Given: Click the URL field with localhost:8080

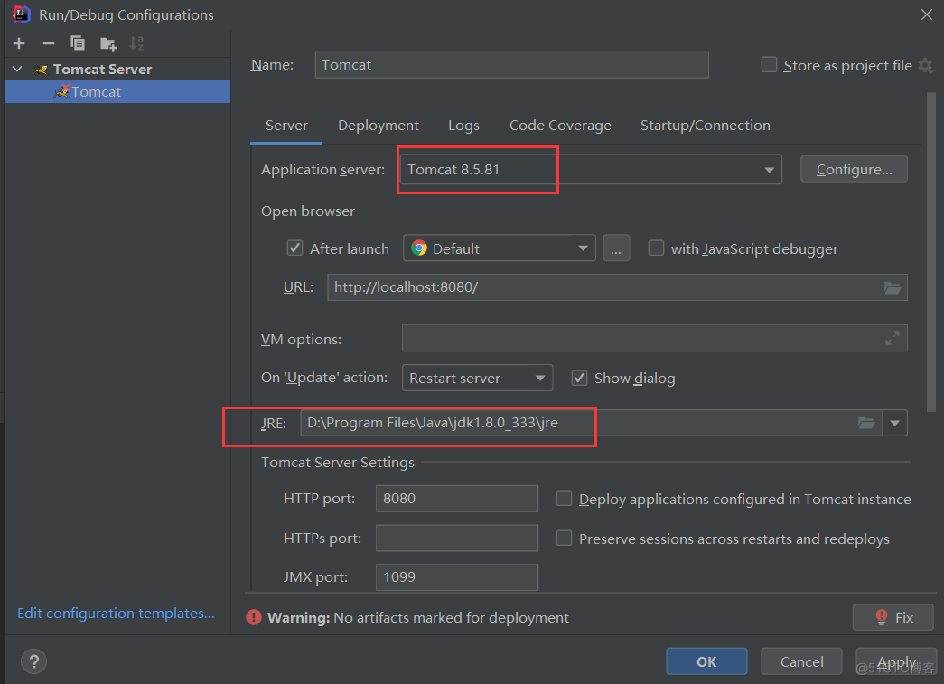Looking at the screenshot, I should click(x=617, y=287).
